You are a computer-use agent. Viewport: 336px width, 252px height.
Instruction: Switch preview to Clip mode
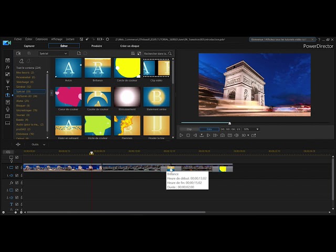[190, 129]
